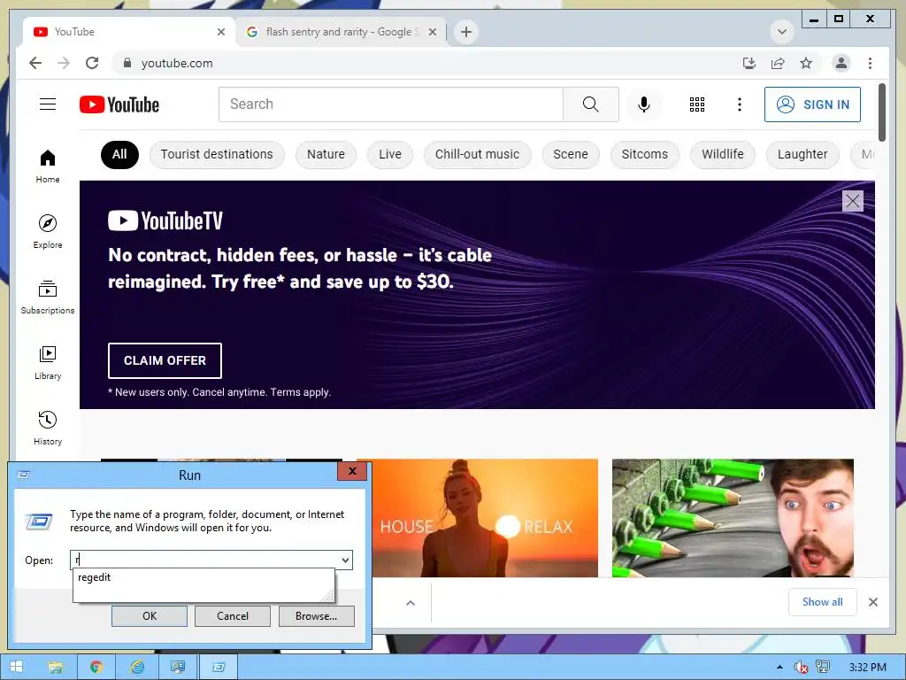Image resolution: width=906 pixels, height=680 pixels.
Task: Click OK in the Run dialog
Action: pyautogui.click(x=149, y=616)
